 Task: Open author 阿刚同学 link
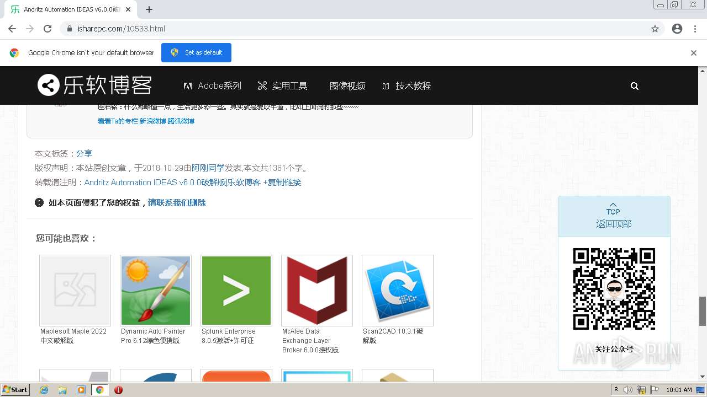pos(208,168)
